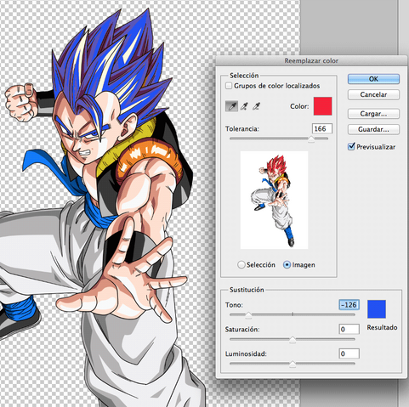Open the Cargar... dialog

pyautogui.click(x=373, y=114)
